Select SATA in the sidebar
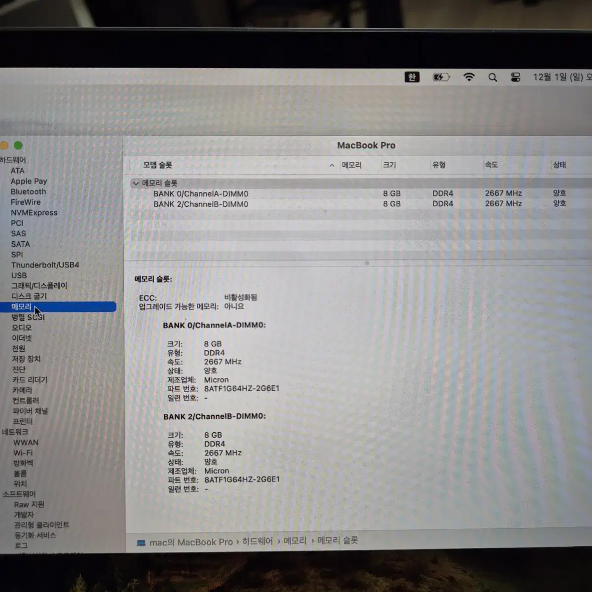 (x=20, y=244)
